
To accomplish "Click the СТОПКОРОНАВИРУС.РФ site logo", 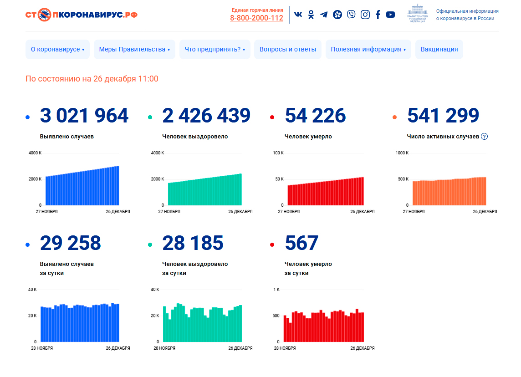I will [x=81, y=15].
